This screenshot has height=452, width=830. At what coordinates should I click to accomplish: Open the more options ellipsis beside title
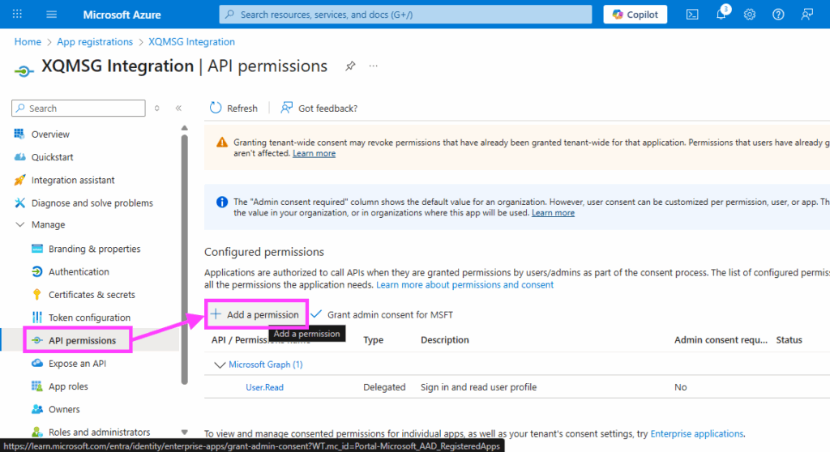[x=374, y=66]
